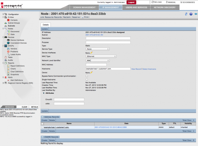Click the top Update button
This screenshot has width=198, height=146.
45,29
